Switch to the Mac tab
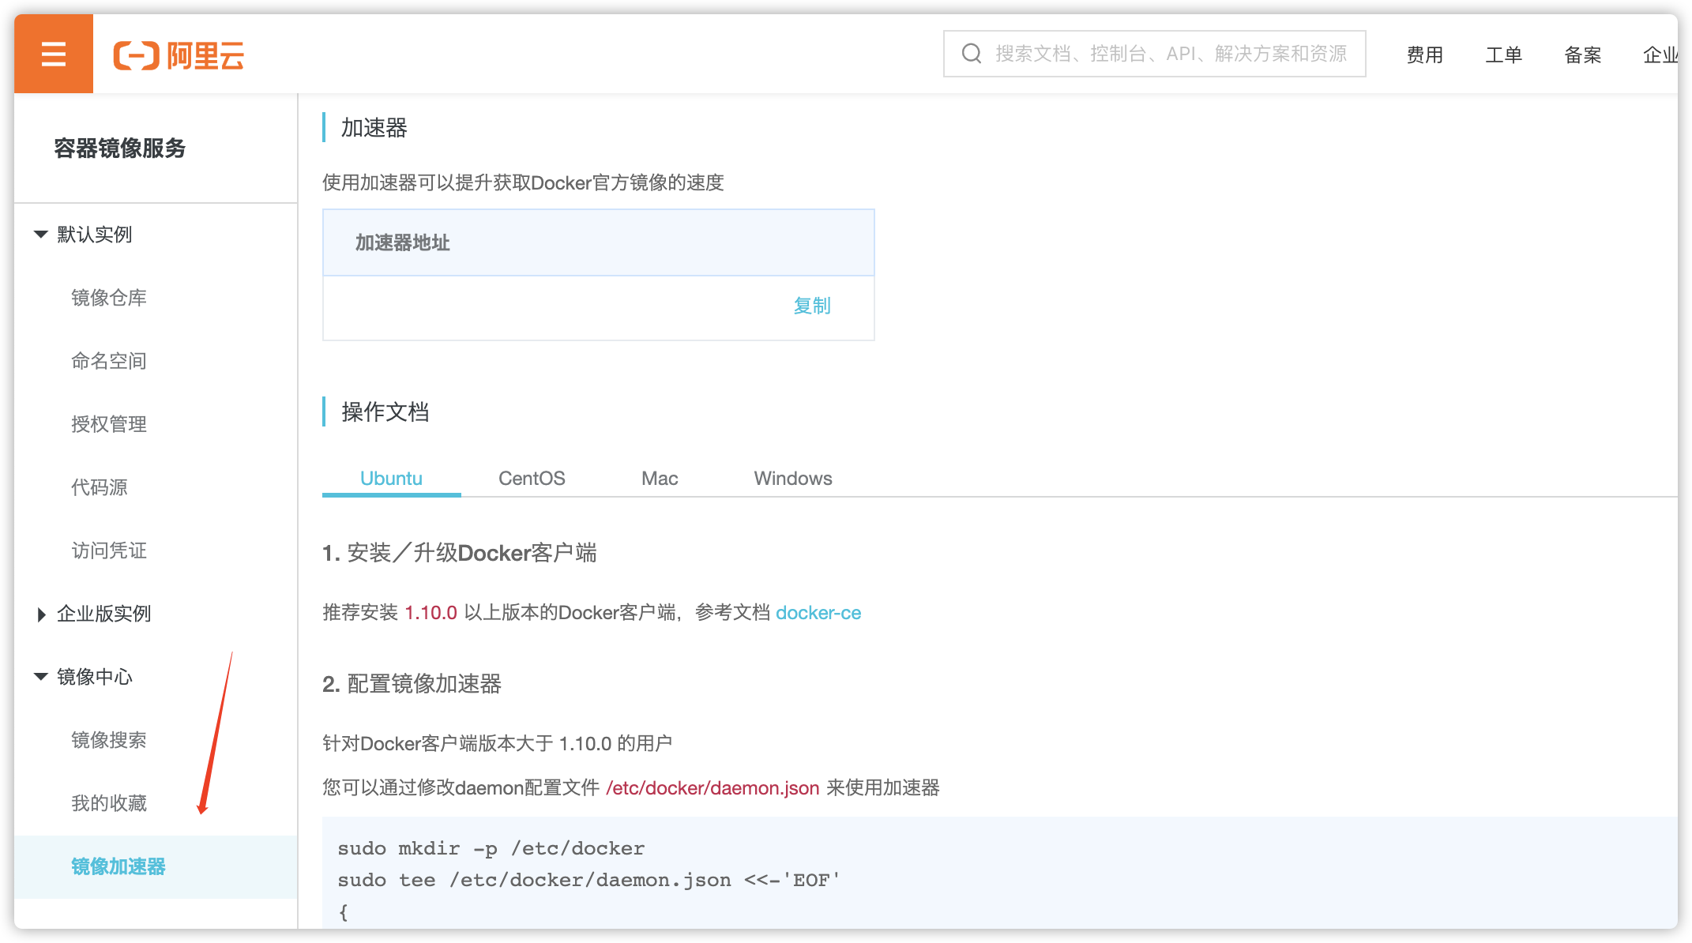Screen dimensions: 1692x943 click(660, 478)
